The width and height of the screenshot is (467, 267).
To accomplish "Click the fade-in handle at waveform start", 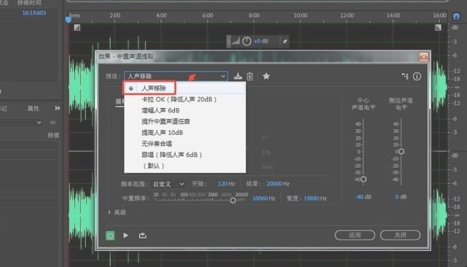I will [77, 28].
